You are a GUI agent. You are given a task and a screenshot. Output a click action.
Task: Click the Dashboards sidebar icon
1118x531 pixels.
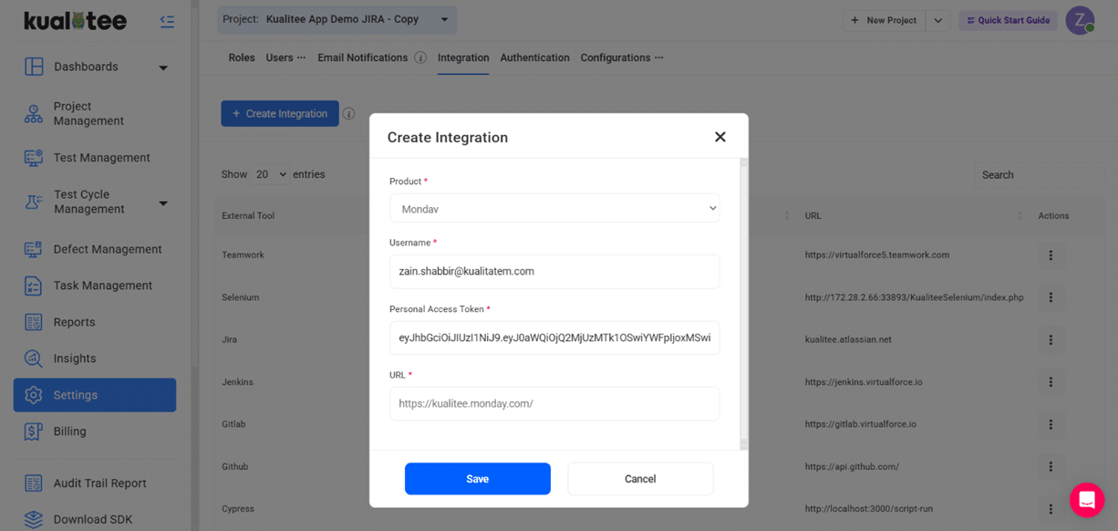click(x=34, y=67)
